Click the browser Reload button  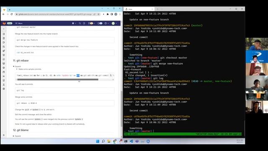click(x=12, y=14)
